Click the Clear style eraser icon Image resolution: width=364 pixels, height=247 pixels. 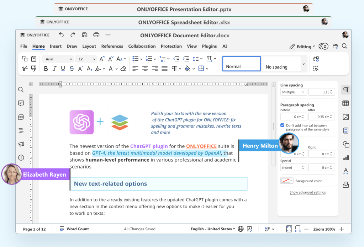[123, 69]
